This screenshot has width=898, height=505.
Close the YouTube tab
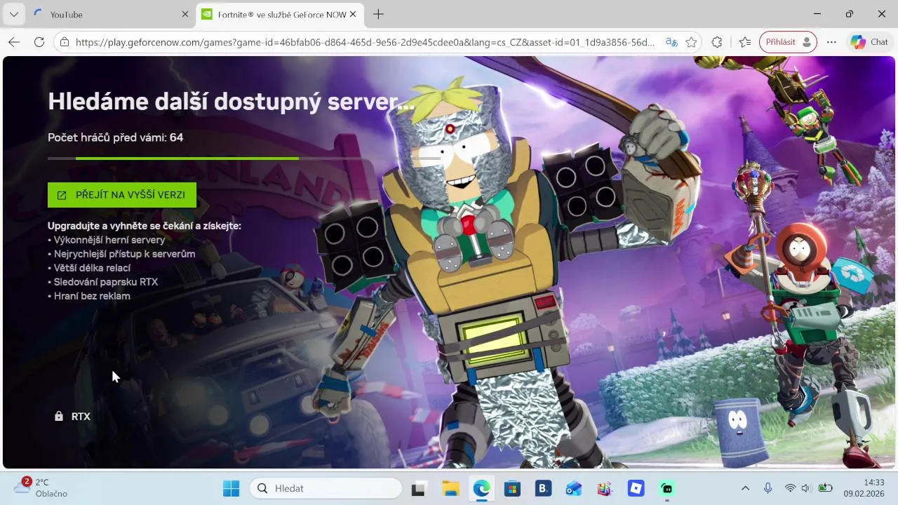(x=185, y=14)
